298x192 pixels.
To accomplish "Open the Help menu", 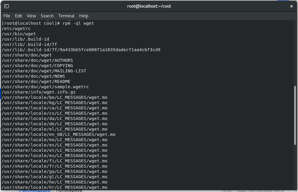I will pyautogui.click(x=84, y=16).
